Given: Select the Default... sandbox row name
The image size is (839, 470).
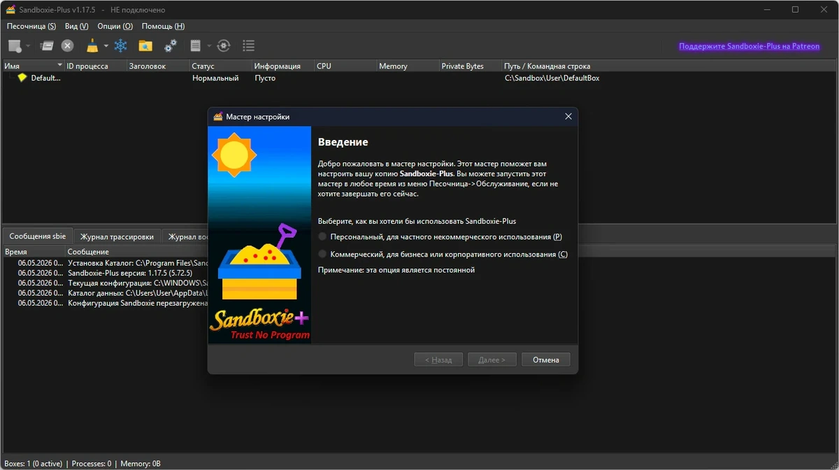Looking at the screenshot, I should 46,78.
